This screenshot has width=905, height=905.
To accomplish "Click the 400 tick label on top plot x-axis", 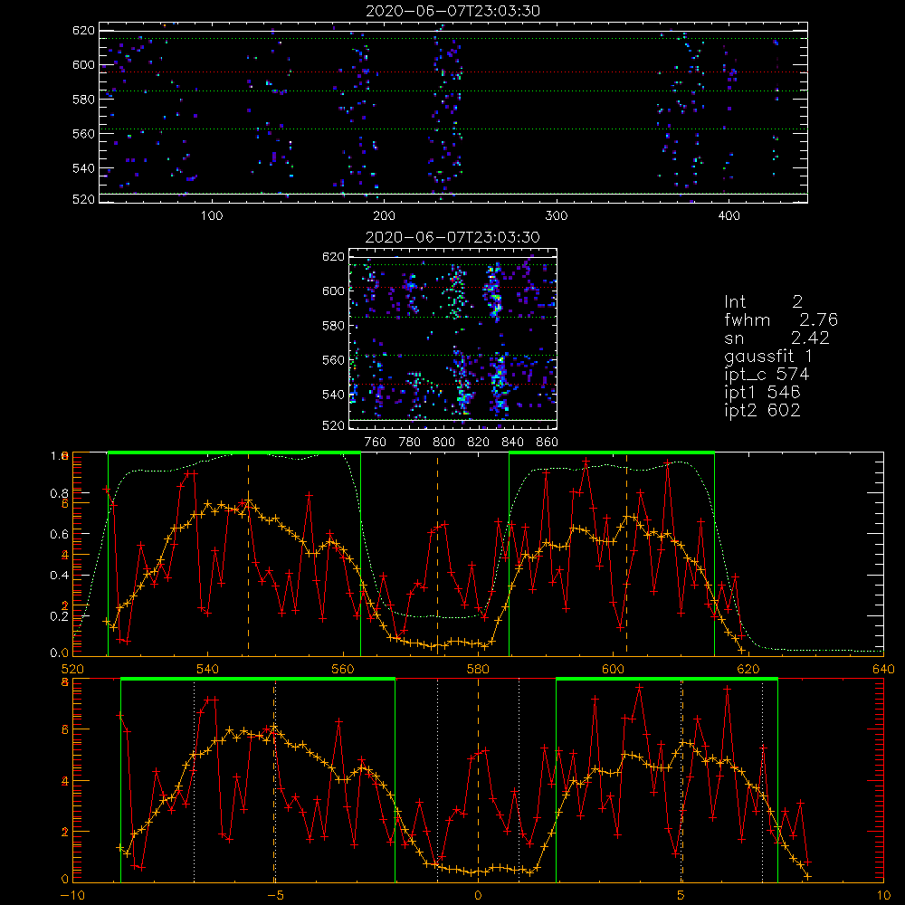I will click(x=729, y=216).
